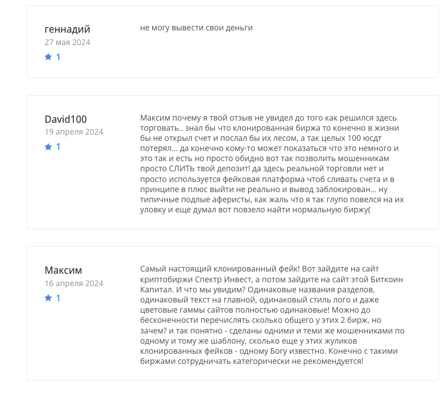Click the star icon in Максим's review
This screenshot has height=396, width=445.
coord(48,298)
